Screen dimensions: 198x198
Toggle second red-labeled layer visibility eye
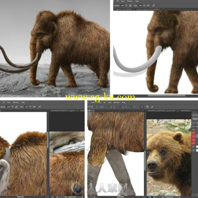click(193, 136)
